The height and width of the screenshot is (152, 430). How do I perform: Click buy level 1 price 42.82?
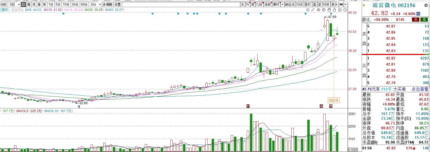[391, 58]
